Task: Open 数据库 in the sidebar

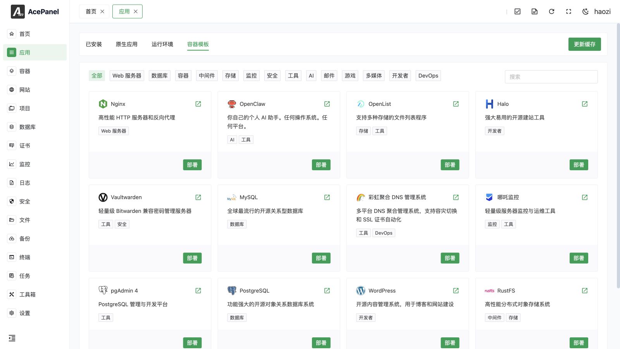Action: click(x=35, y=127)
